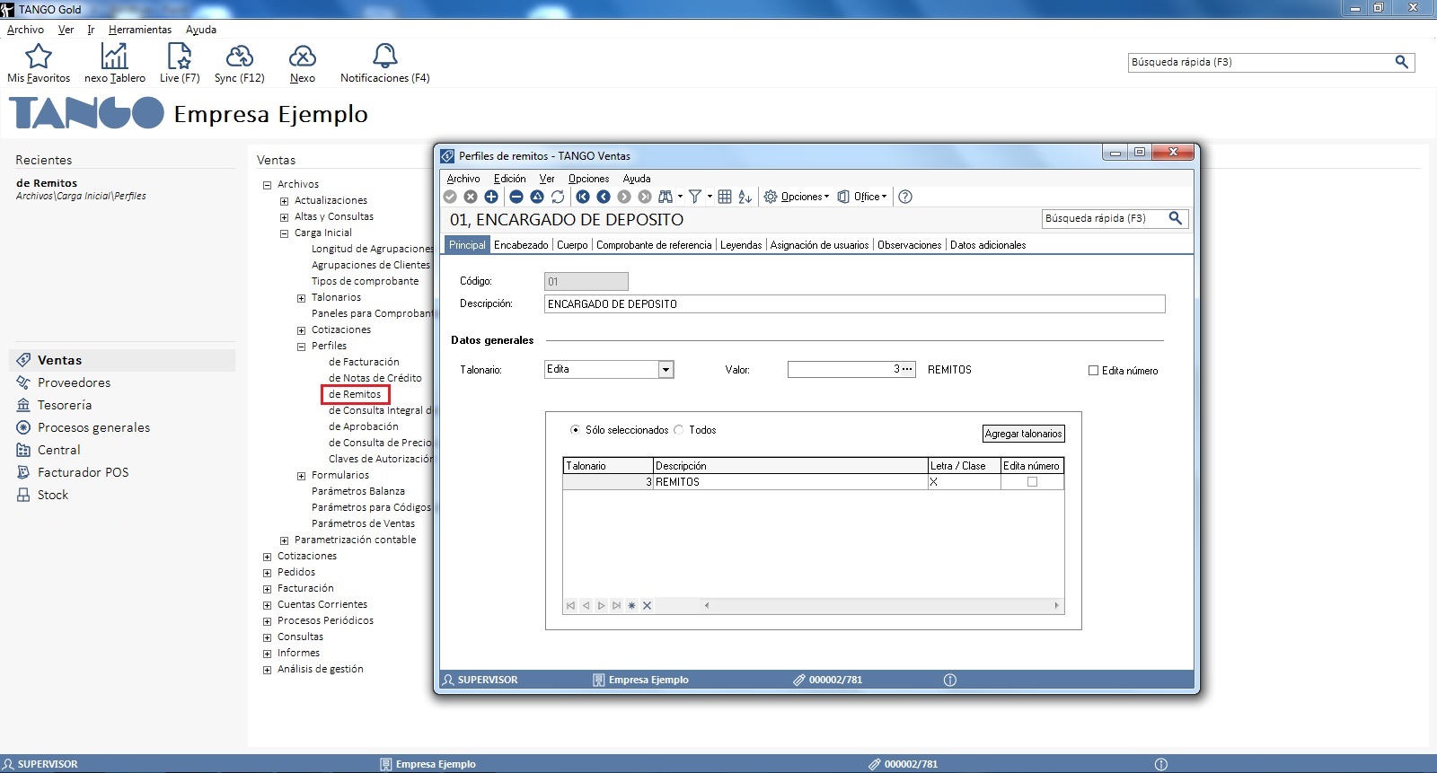Select the Todos radio button
The image size is (1437, 773).
(679, 430)
